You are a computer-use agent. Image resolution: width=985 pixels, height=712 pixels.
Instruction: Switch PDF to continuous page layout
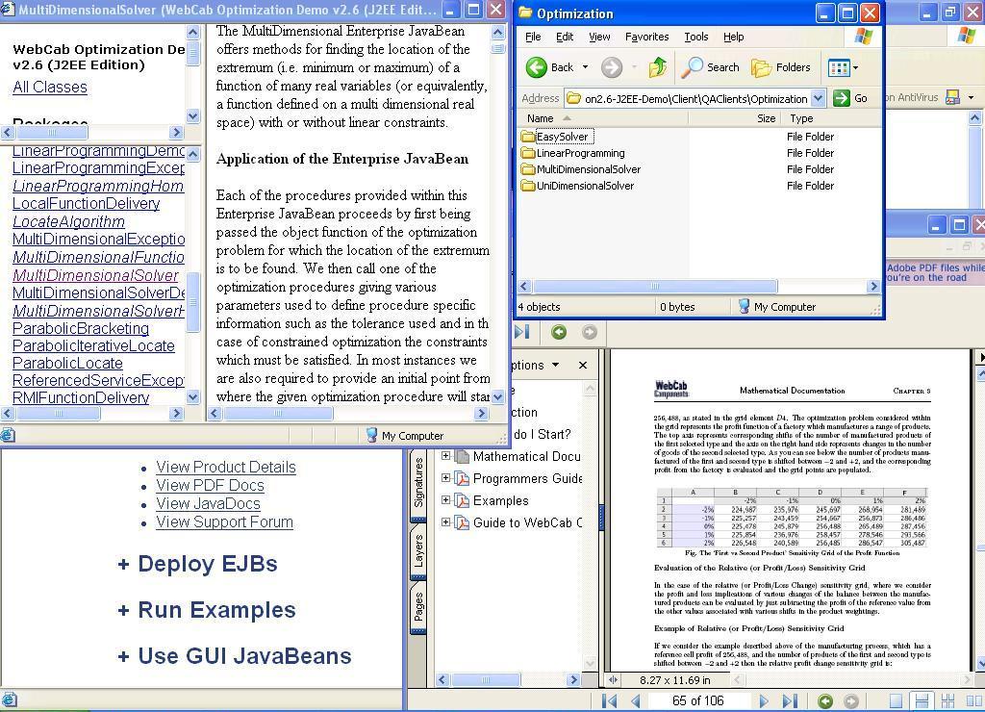point(922,700)
